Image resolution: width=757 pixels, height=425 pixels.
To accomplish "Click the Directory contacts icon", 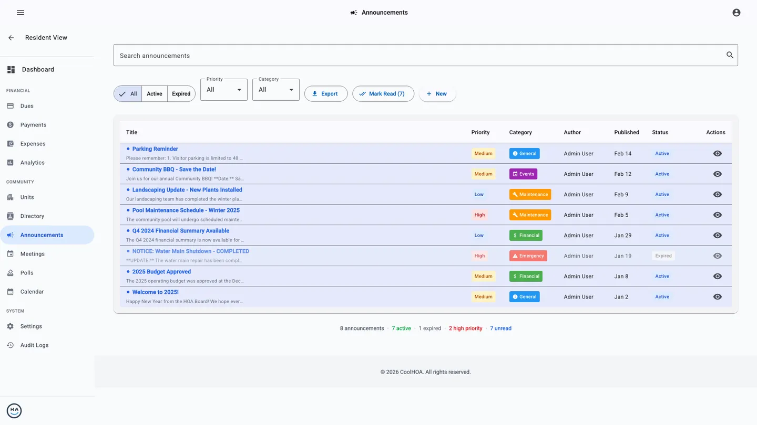I will [x=10, y=216].
